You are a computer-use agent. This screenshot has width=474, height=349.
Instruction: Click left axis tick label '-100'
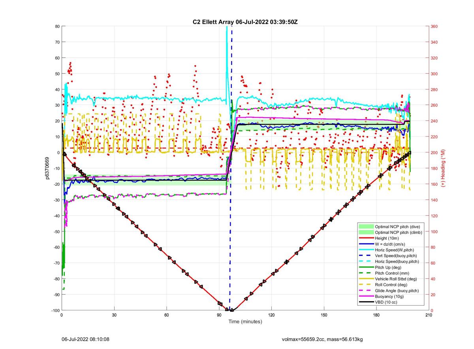[55, 310]
